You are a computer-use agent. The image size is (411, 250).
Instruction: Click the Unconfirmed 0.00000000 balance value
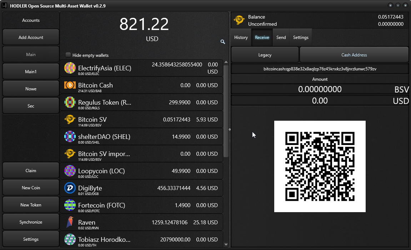tap(391, 24)
